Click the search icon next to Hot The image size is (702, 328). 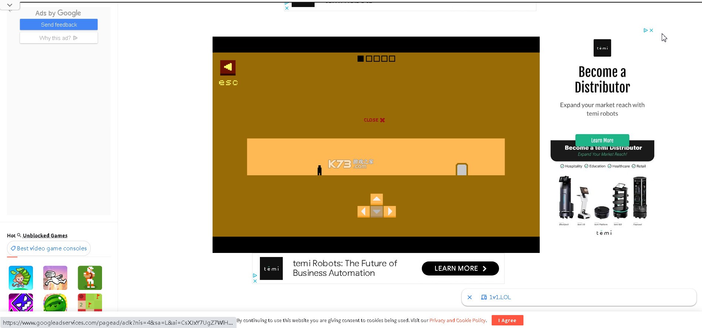pyautogui.click(x=19, y=235)
